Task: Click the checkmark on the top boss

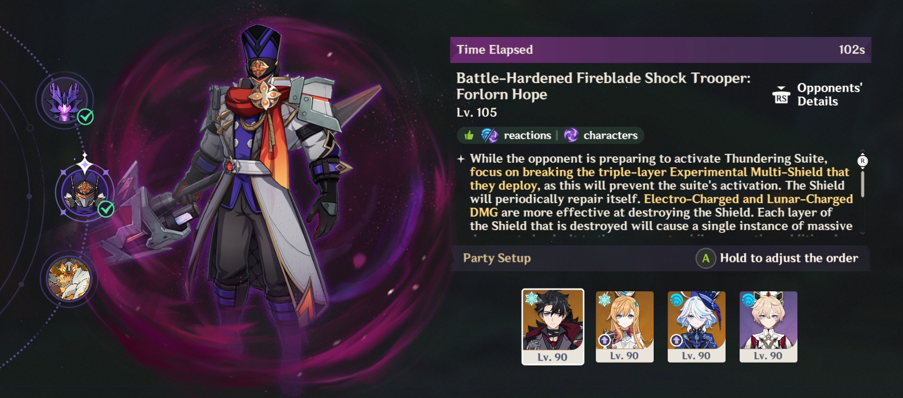Action: [x=85, y=117]
